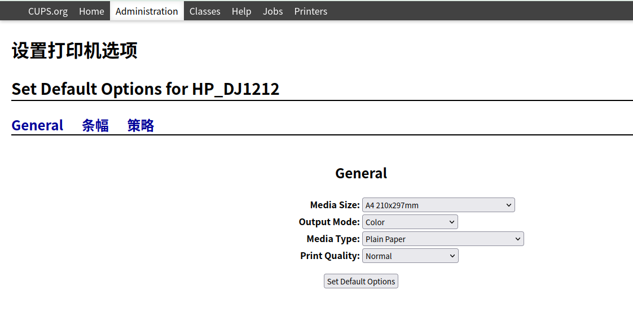
Task: Click the 'Media Size:' field label
Action: tap(335, 205)
